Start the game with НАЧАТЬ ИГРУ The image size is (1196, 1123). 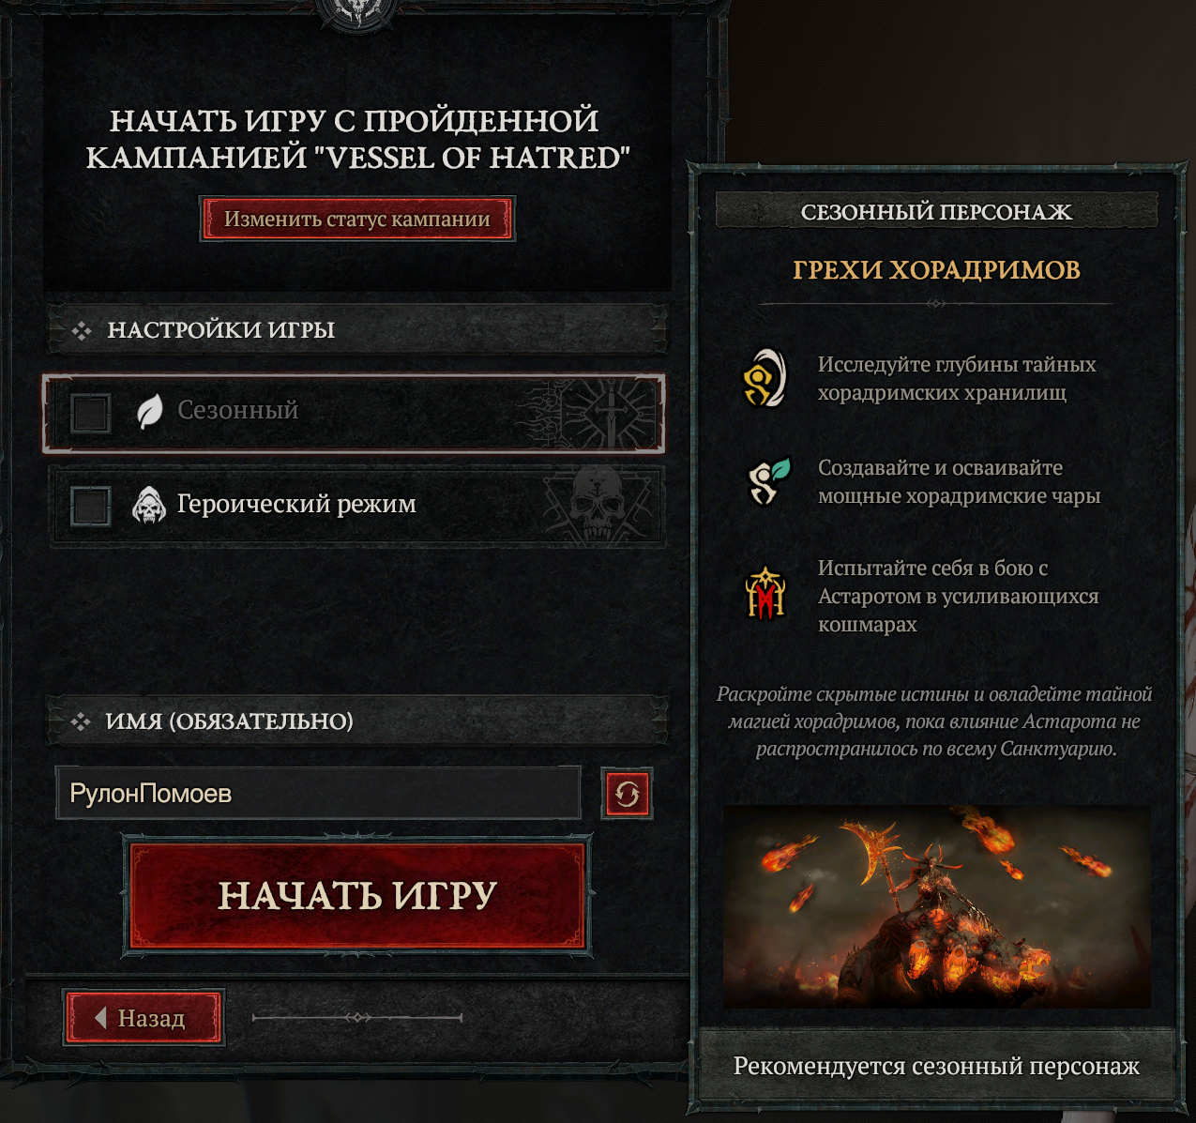[x=357, y=896]
